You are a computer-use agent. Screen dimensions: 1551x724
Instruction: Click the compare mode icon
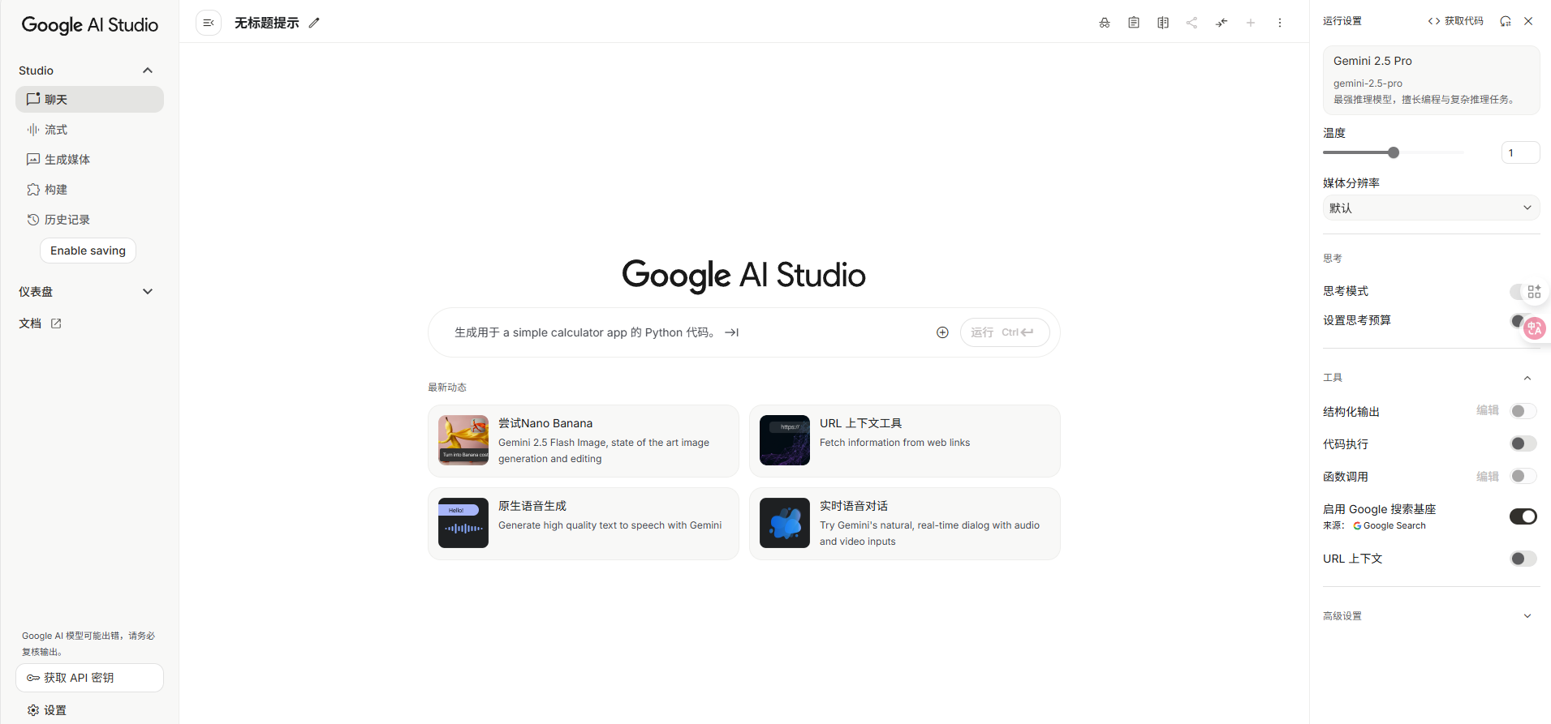[1163, 23]
